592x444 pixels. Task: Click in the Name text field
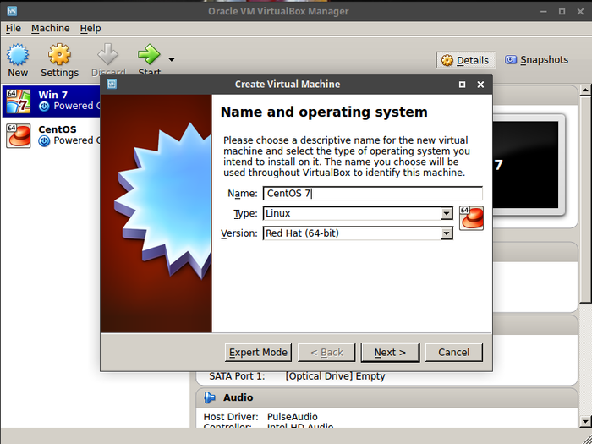[373, 194]
